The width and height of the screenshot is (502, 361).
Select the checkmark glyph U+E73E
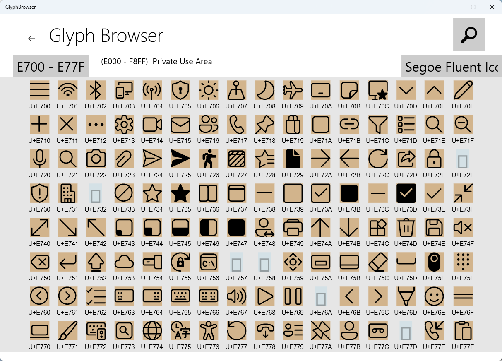coord(434,193)
